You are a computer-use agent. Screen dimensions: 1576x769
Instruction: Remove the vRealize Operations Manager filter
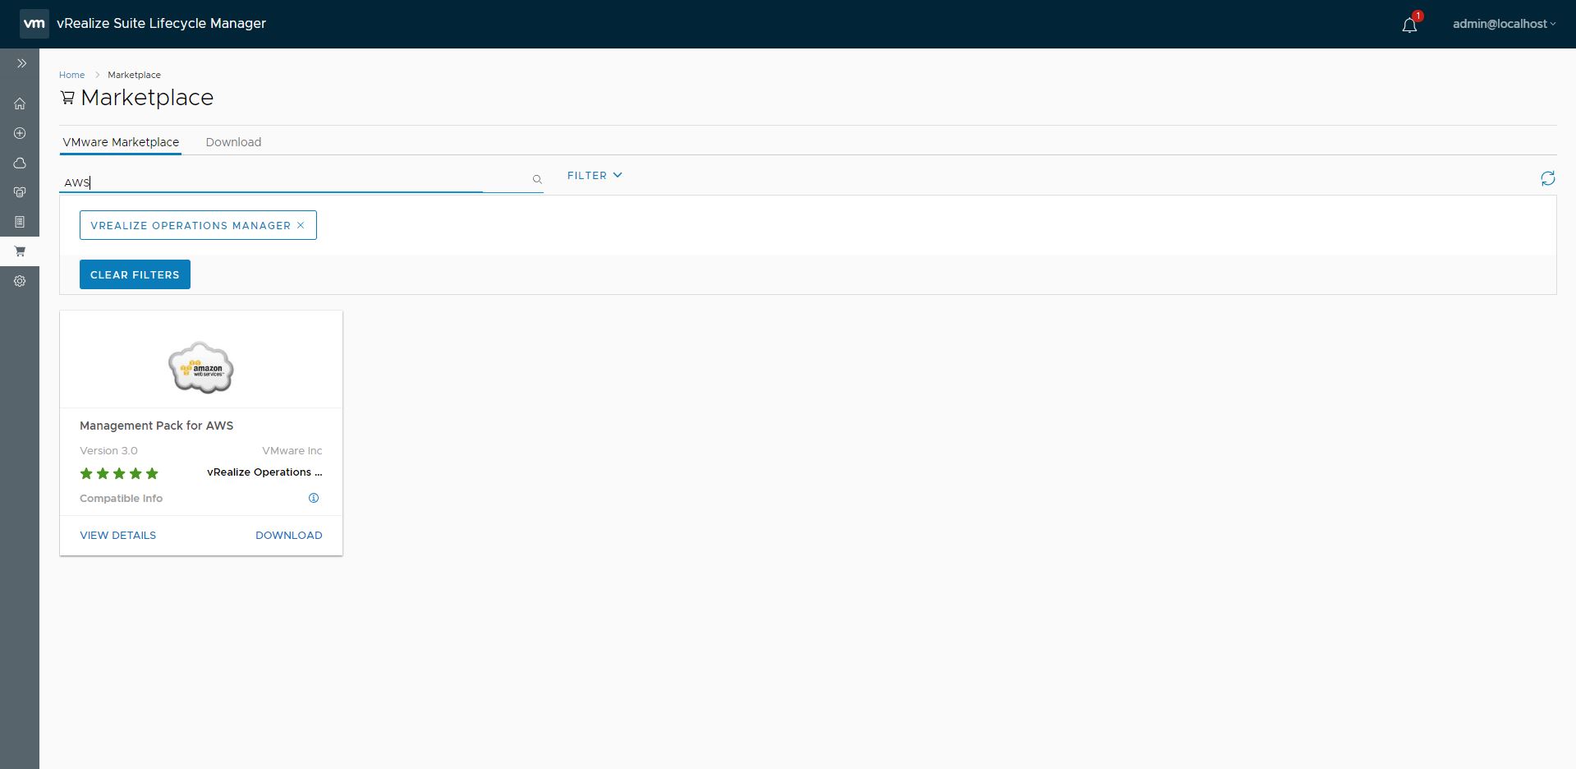point(301,225)
